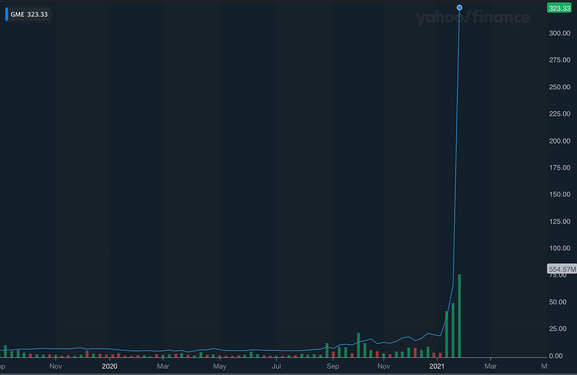This screenshot has height=375, width=577.
Task: Click the 2021 year label on time axis
Action: tap(437, 366)
